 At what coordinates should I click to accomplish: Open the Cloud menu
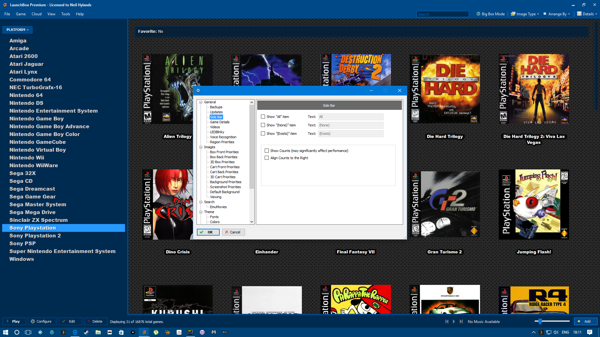tap(37, 14)
